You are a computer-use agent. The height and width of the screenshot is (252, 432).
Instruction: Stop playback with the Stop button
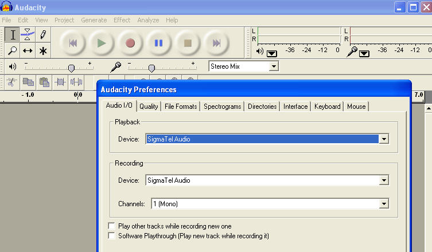188,43
